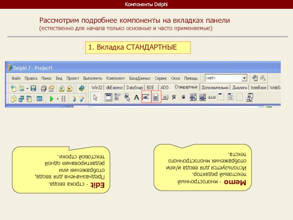Expand the Run button dropdown arrow
293x220 pixels.
tap(58, 99)
